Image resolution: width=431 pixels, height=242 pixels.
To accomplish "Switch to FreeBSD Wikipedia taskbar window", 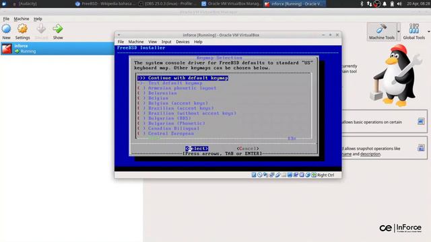I will (x=106, y=4).
